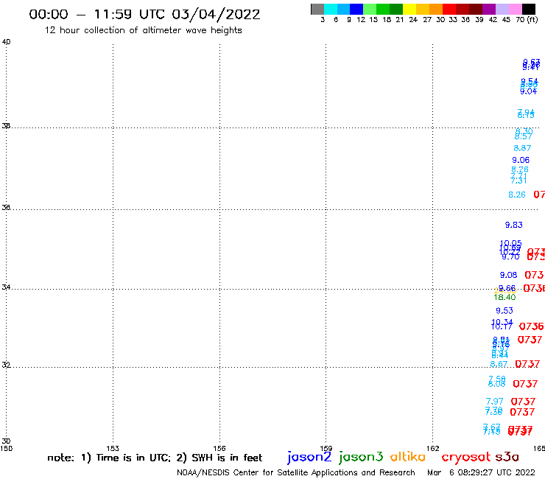Click the 40 latitude axis label
The width and height of the screenshot is (545, 479).
[6, 42]
